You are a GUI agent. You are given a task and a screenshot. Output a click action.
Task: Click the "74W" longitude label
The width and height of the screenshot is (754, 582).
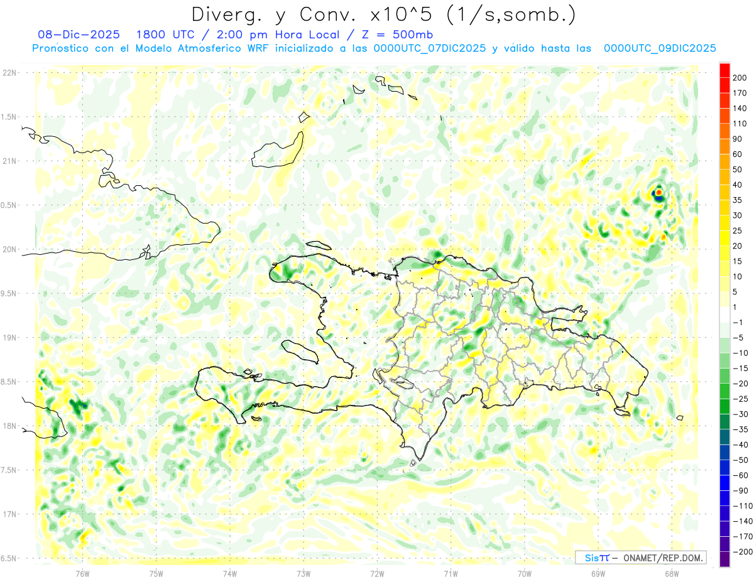point(230,573)
